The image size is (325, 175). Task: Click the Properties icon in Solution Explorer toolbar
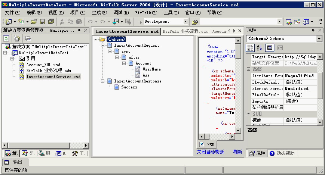[x=28, y=38]
